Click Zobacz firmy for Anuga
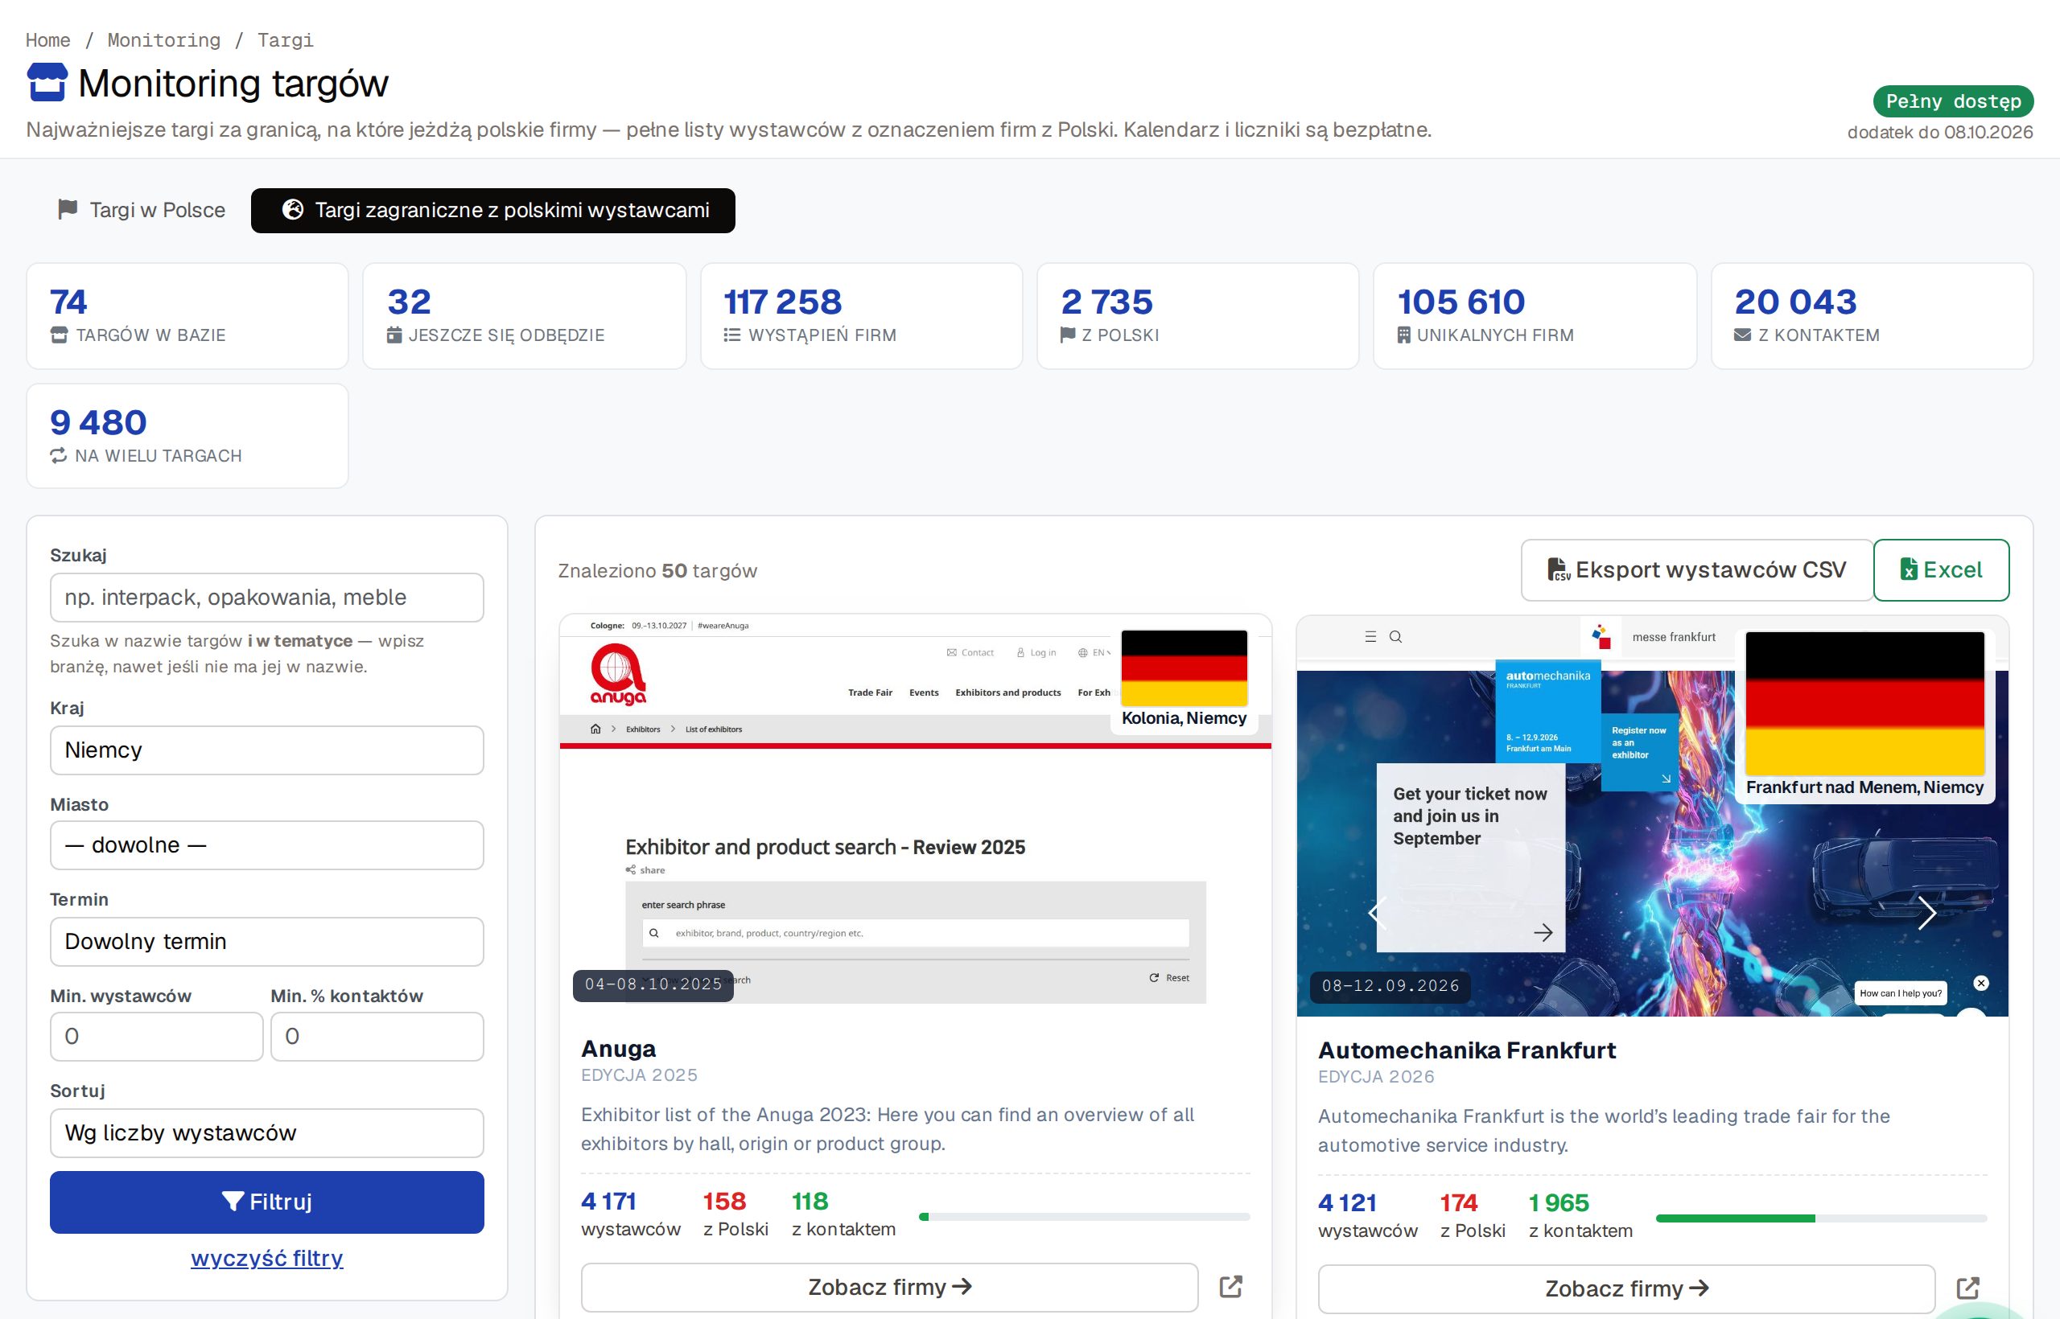Image resolution: width=2060 pixels, height=1319 pixels. pos(889,1287)
